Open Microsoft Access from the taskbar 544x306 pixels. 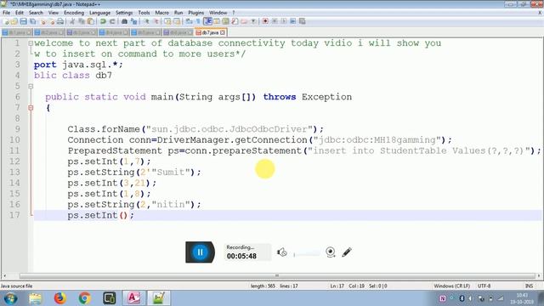[x=134, y=298]
